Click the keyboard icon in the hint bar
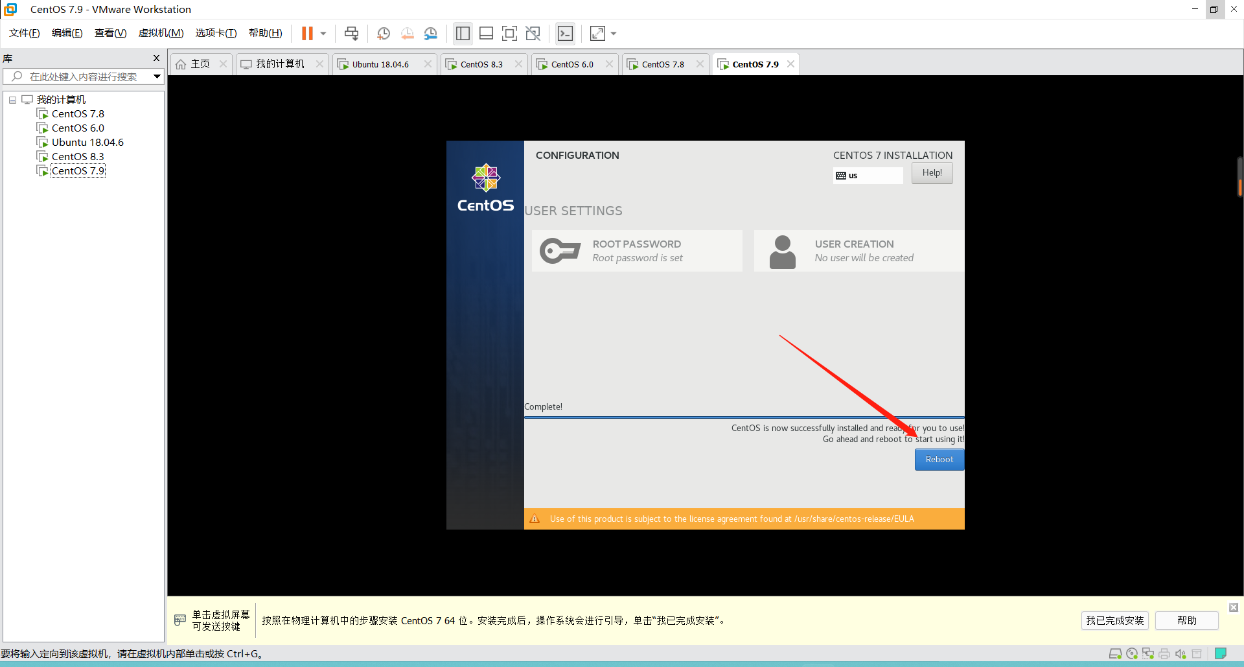Viewport: 1244px width, 667px height. point(180,620)
